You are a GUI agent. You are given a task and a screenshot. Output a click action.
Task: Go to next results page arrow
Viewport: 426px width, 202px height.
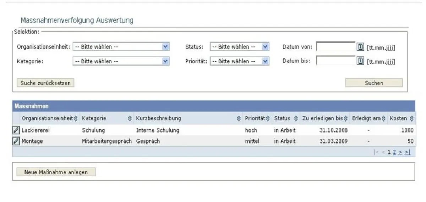400,152
